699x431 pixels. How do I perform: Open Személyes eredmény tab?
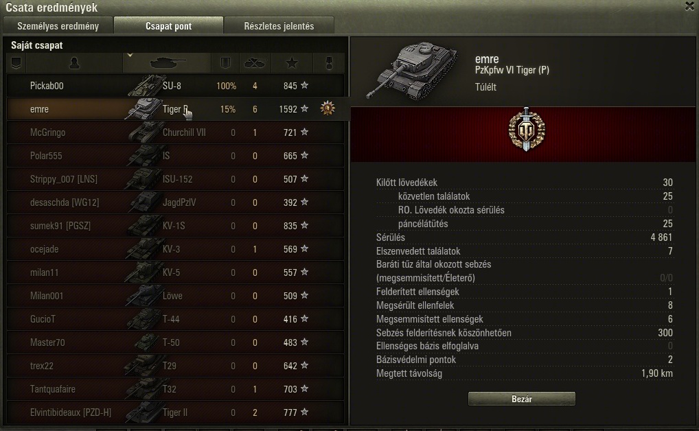point(58,26)
